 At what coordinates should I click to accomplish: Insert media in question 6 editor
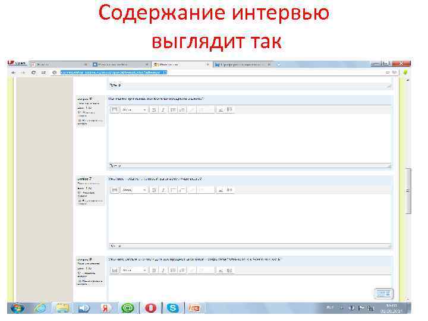point(229,110)
